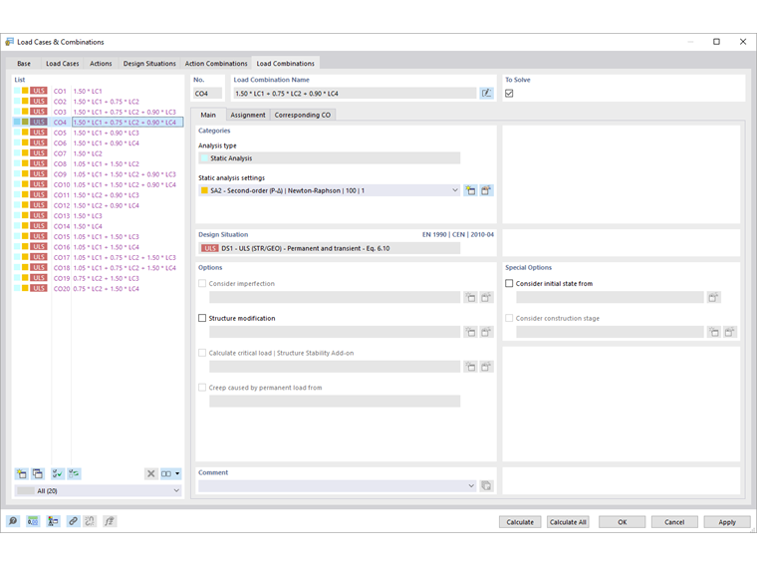This screenshot has height=567, width=757.
Task: Enable Structure modification checkbox
Action: (x=202, y=318)
